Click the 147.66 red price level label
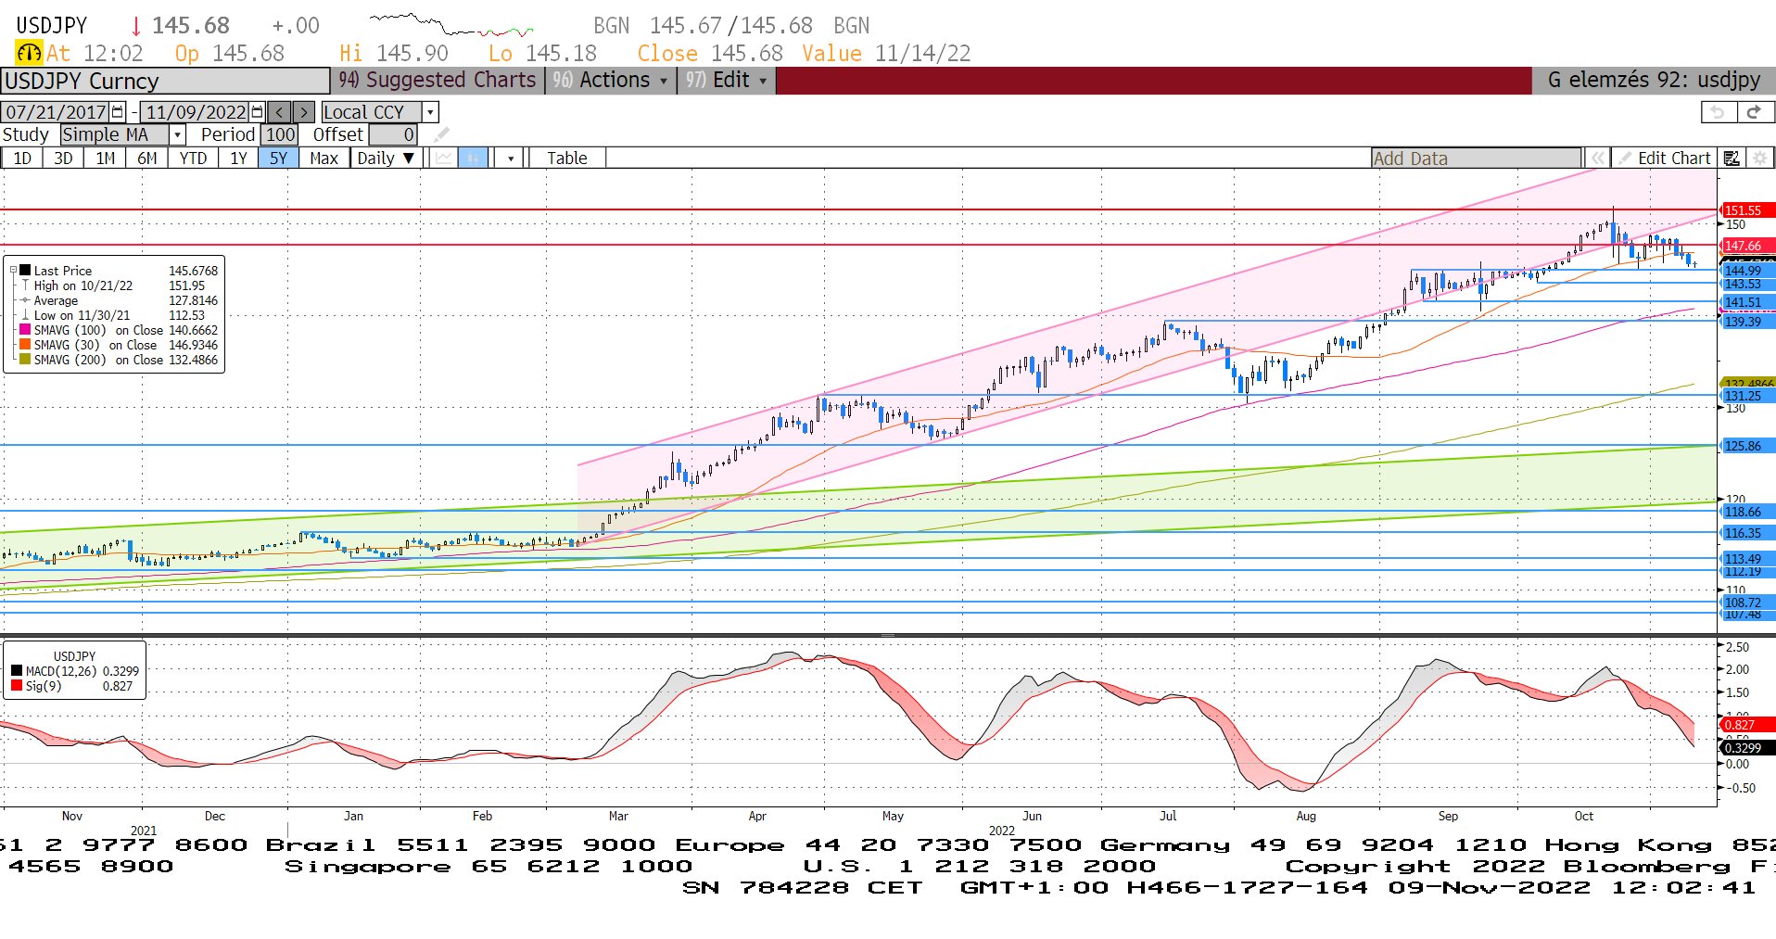The height and width of the screenshot is (939, 1776). point(1746,246)
